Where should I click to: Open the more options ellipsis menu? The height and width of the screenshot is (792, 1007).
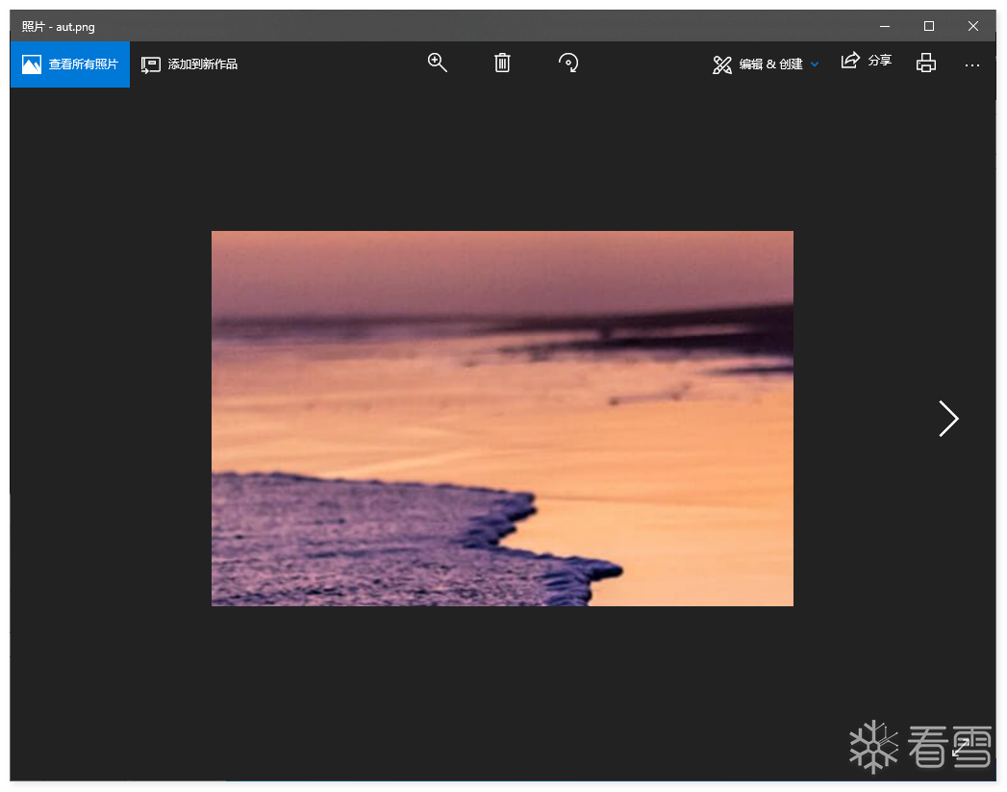[x=971, y=64]
